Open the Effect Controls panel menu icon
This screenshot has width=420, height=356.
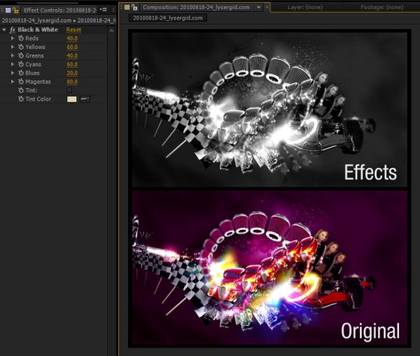tap(103, 10)
